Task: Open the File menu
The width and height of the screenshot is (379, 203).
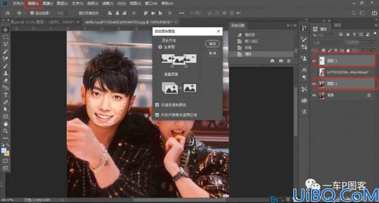Action: coord(18,3)
